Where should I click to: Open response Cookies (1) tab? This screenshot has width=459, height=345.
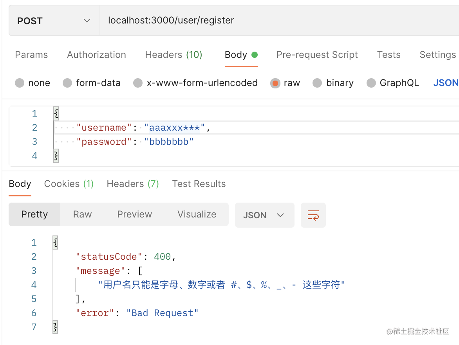pyautogui.click(x=69, y=184)
